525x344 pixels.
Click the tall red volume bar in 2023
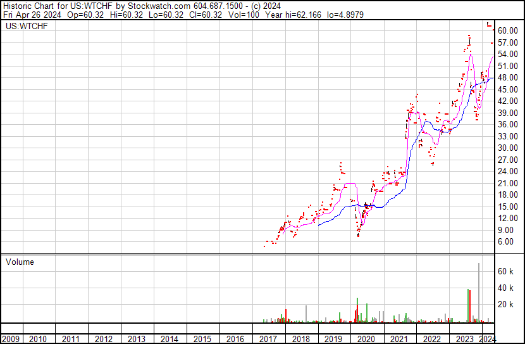pyautogui.click(x=470, y=307)
